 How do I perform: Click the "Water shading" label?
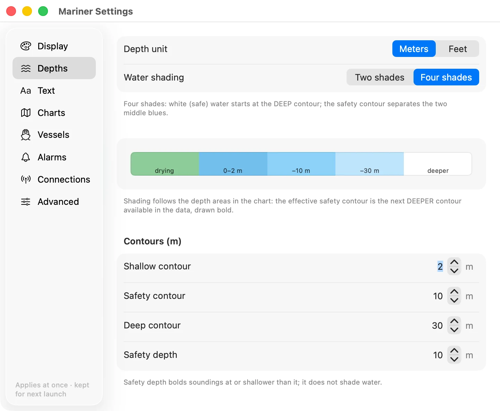pyautogui.click(x=154, y=77)
